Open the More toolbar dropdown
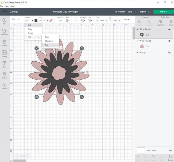The width and height of the screenshot is (174, 162). point(126,20)
